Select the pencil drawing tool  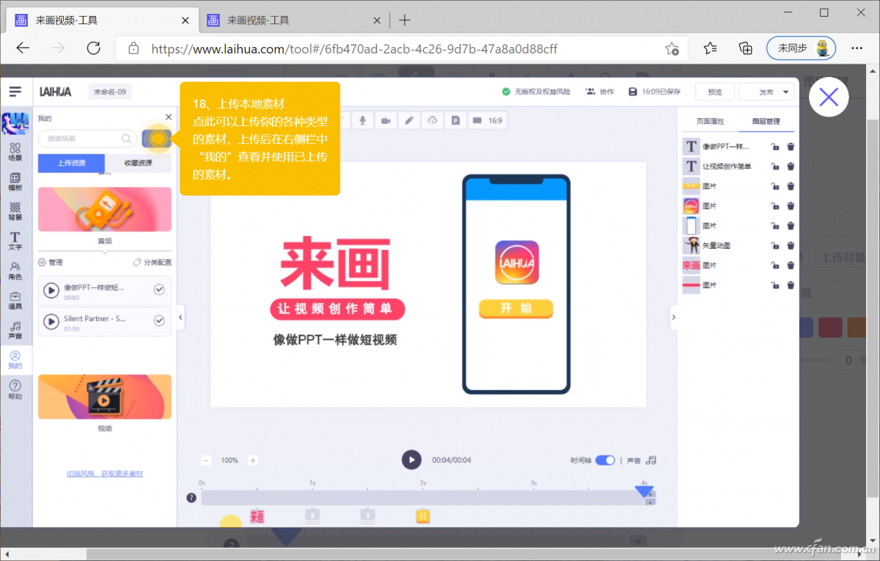pos(409,120)
